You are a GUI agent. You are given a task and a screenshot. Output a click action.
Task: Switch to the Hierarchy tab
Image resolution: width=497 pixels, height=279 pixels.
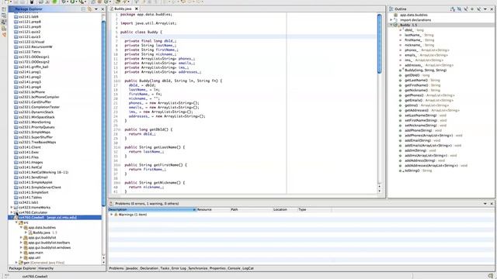point(46,268)
